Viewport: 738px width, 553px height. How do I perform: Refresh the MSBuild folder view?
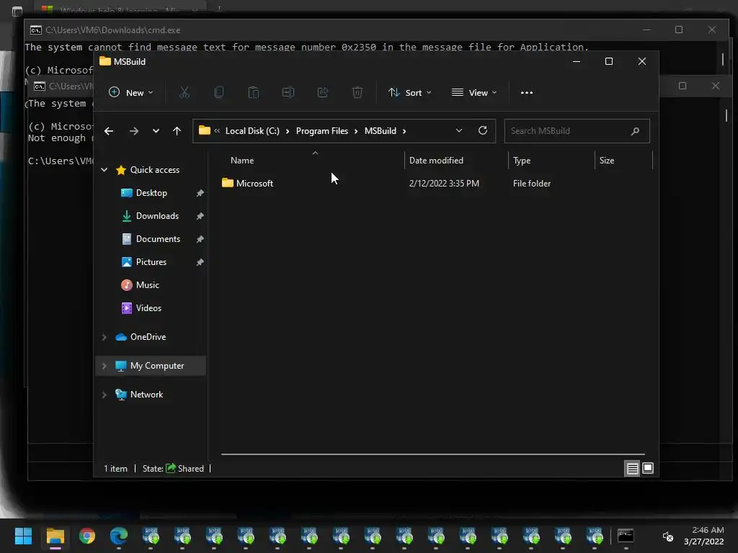483,131
